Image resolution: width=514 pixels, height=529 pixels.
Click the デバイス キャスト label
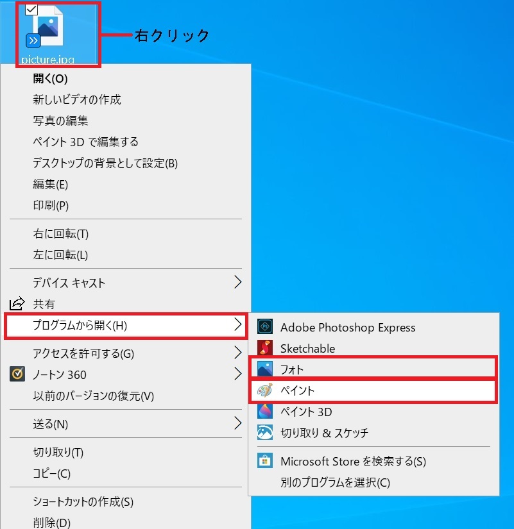69,283
